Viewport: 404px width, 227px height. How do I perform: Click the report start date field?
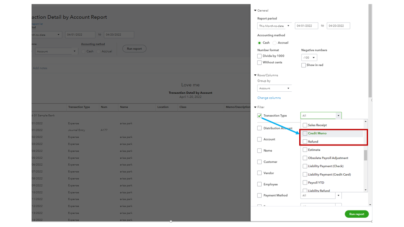tap(306, 26)
